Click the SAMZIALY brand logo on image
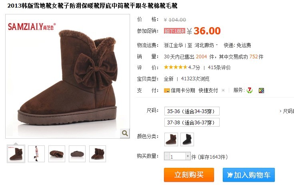Viewport: 294px width, 185px height. tap(32, 26)
